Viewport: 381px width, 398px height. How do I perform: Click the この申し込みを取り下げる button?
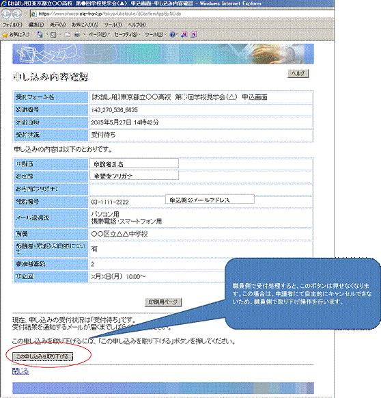(42, 356)
